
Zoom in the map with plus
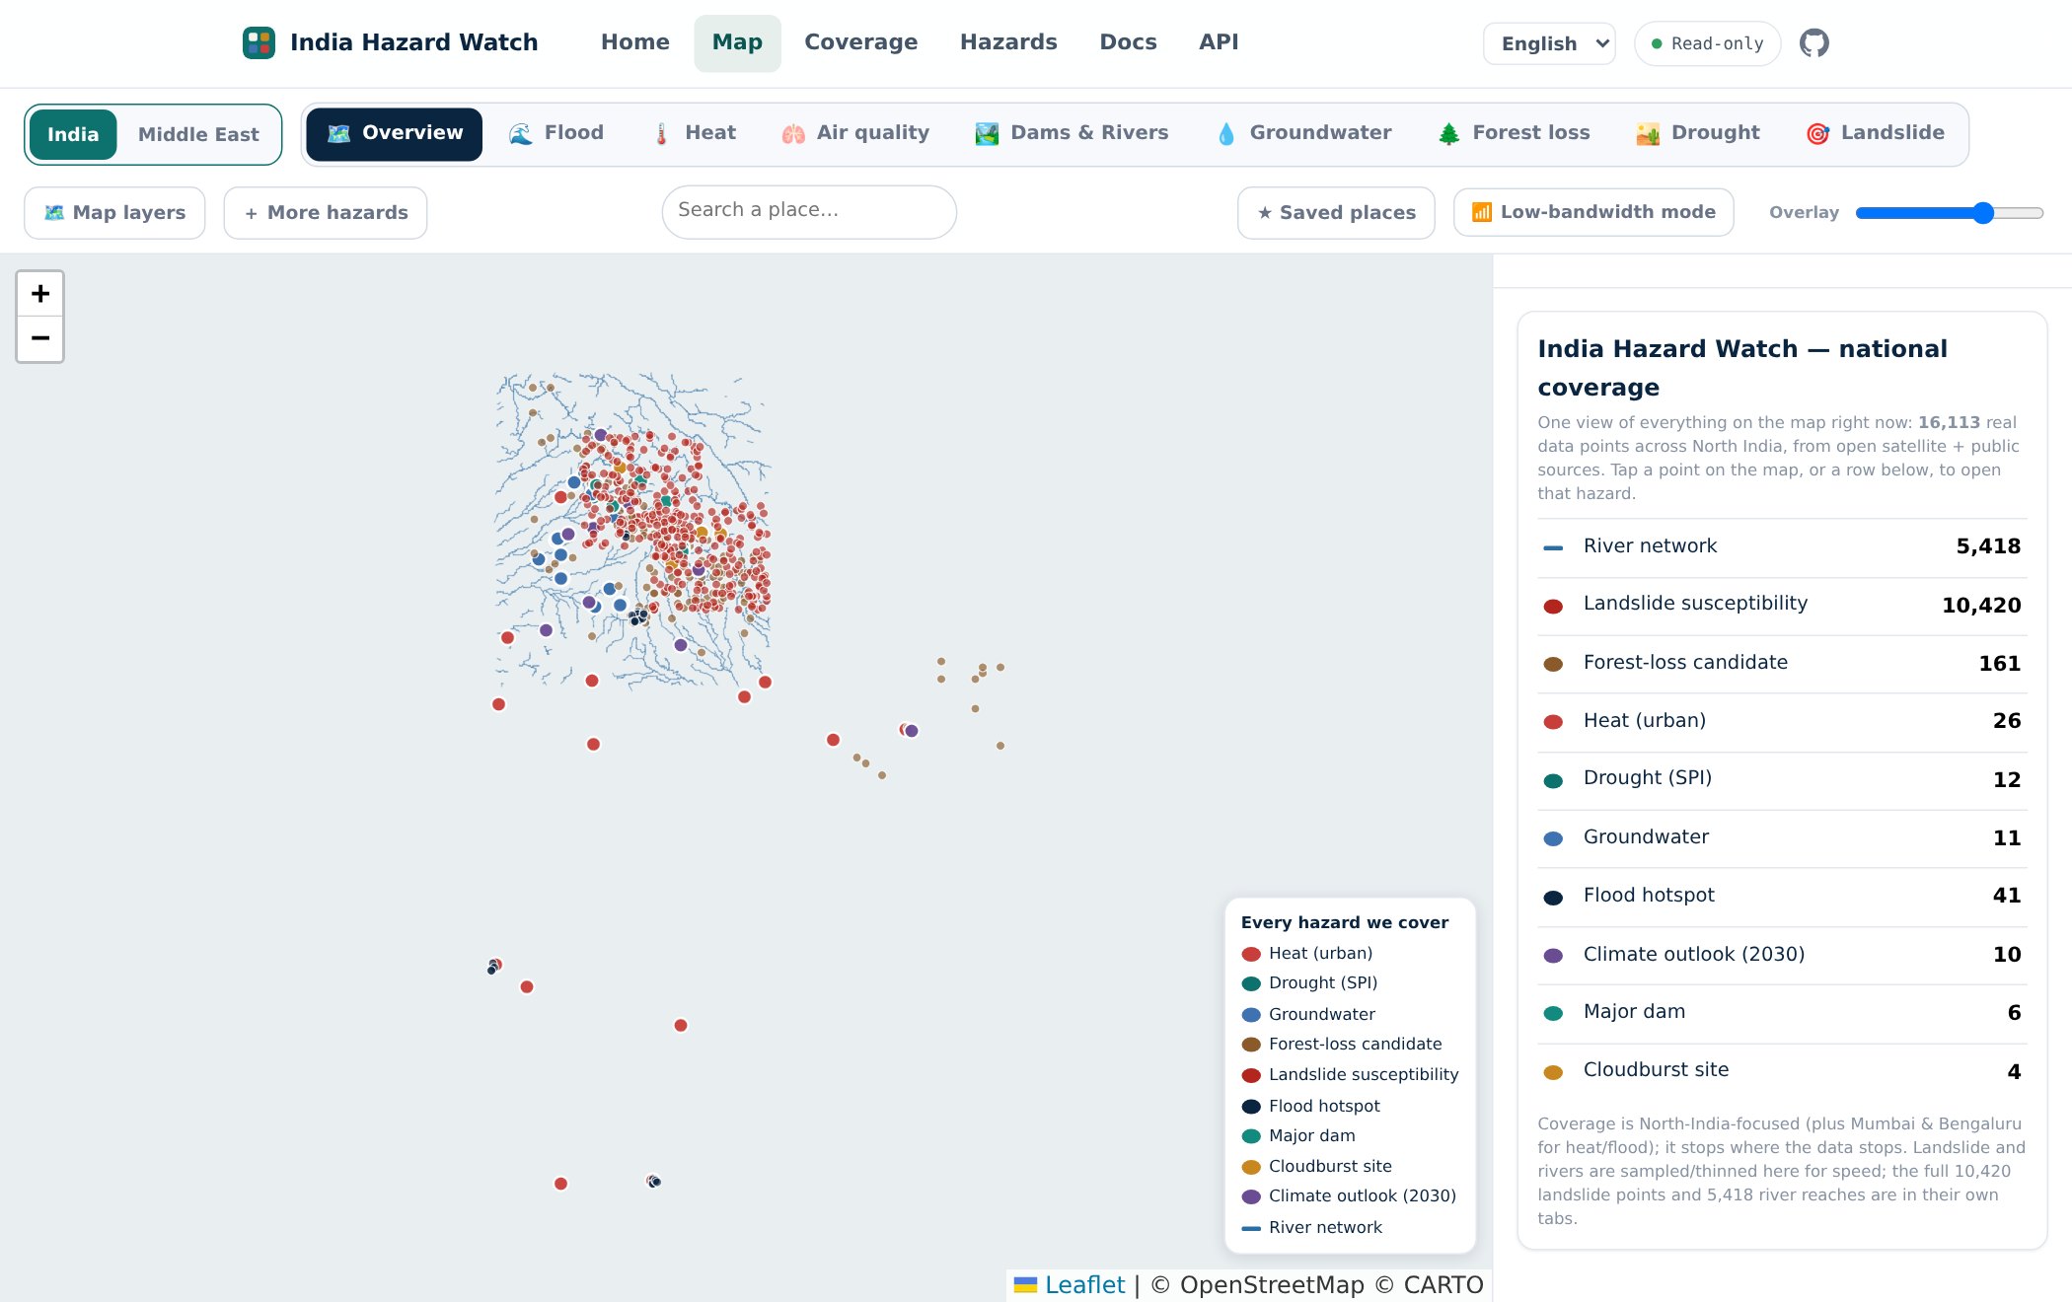[x=40, y=293]
